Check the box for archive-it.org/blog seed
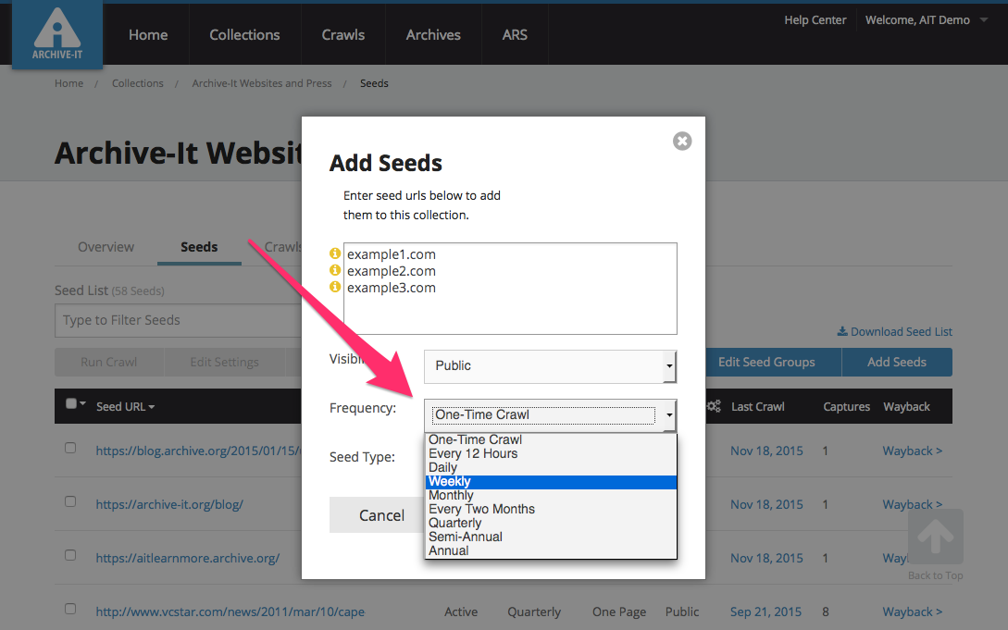1008x630 pixels. tap(70, 501)
